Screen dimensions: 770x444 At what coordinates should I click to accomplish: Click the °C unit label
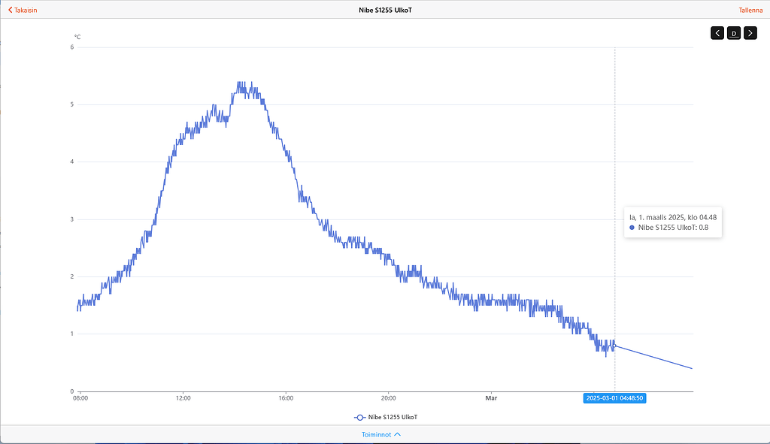pos(77,37)
